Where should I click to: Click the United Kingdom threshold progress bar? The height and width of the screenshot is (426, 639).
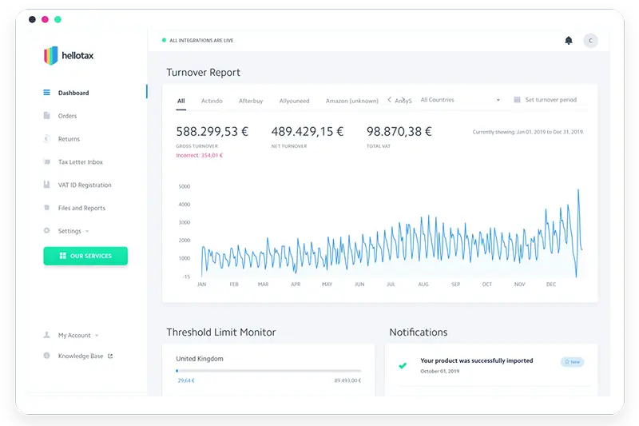coord(268,371)
